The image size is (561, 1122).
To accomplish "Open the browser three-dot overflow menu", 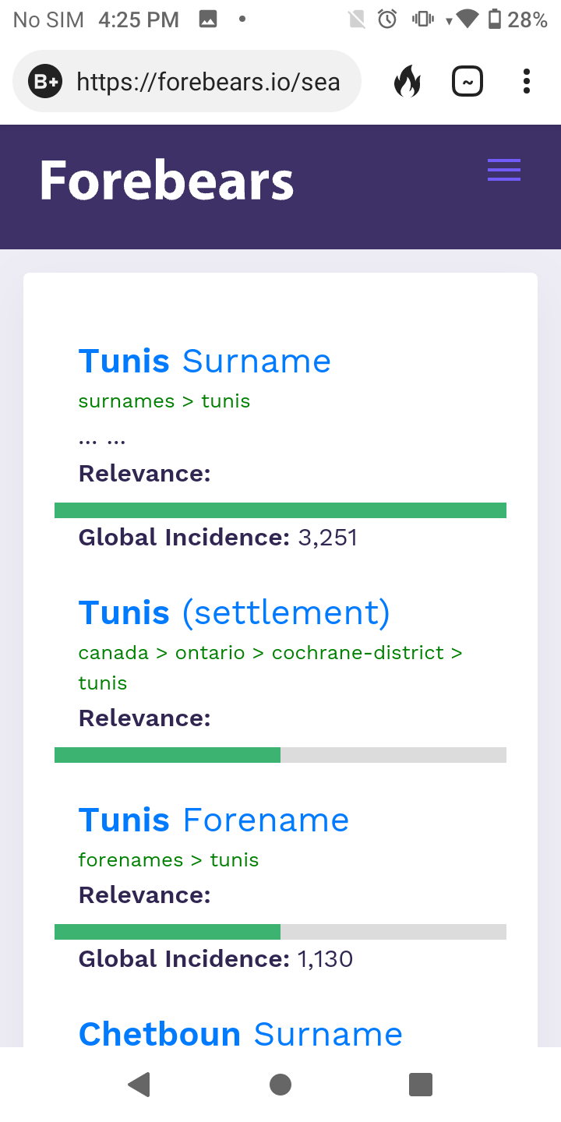I will pos(527,81).
